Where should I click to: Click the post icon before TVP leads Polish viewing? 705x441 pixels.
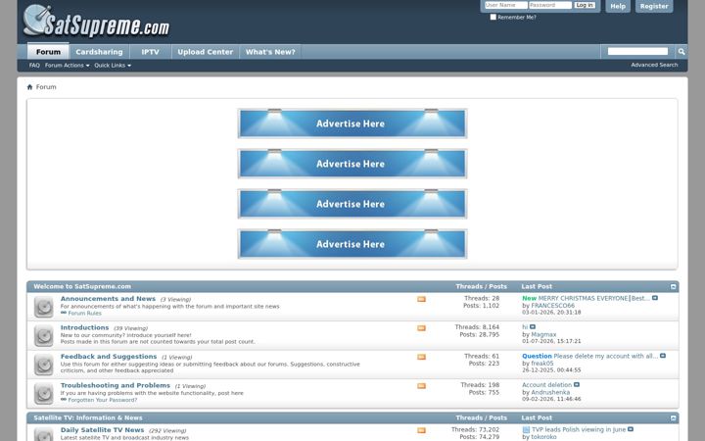(x=526, y=430)
